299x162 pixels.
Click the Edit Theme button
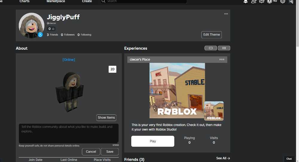pos(211,34)
